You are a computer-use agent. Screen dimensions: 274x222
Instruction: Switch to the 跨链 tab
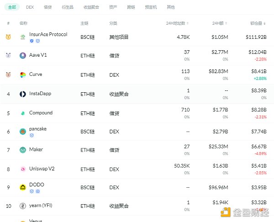(131, 7)
